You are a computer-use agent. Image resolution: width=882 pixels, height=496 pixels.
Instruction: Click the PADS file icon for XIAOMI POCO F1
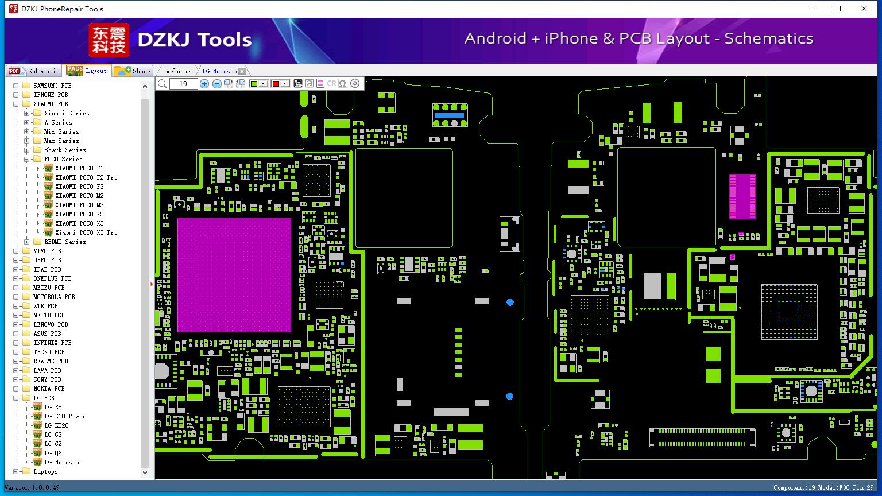point(49,168)
